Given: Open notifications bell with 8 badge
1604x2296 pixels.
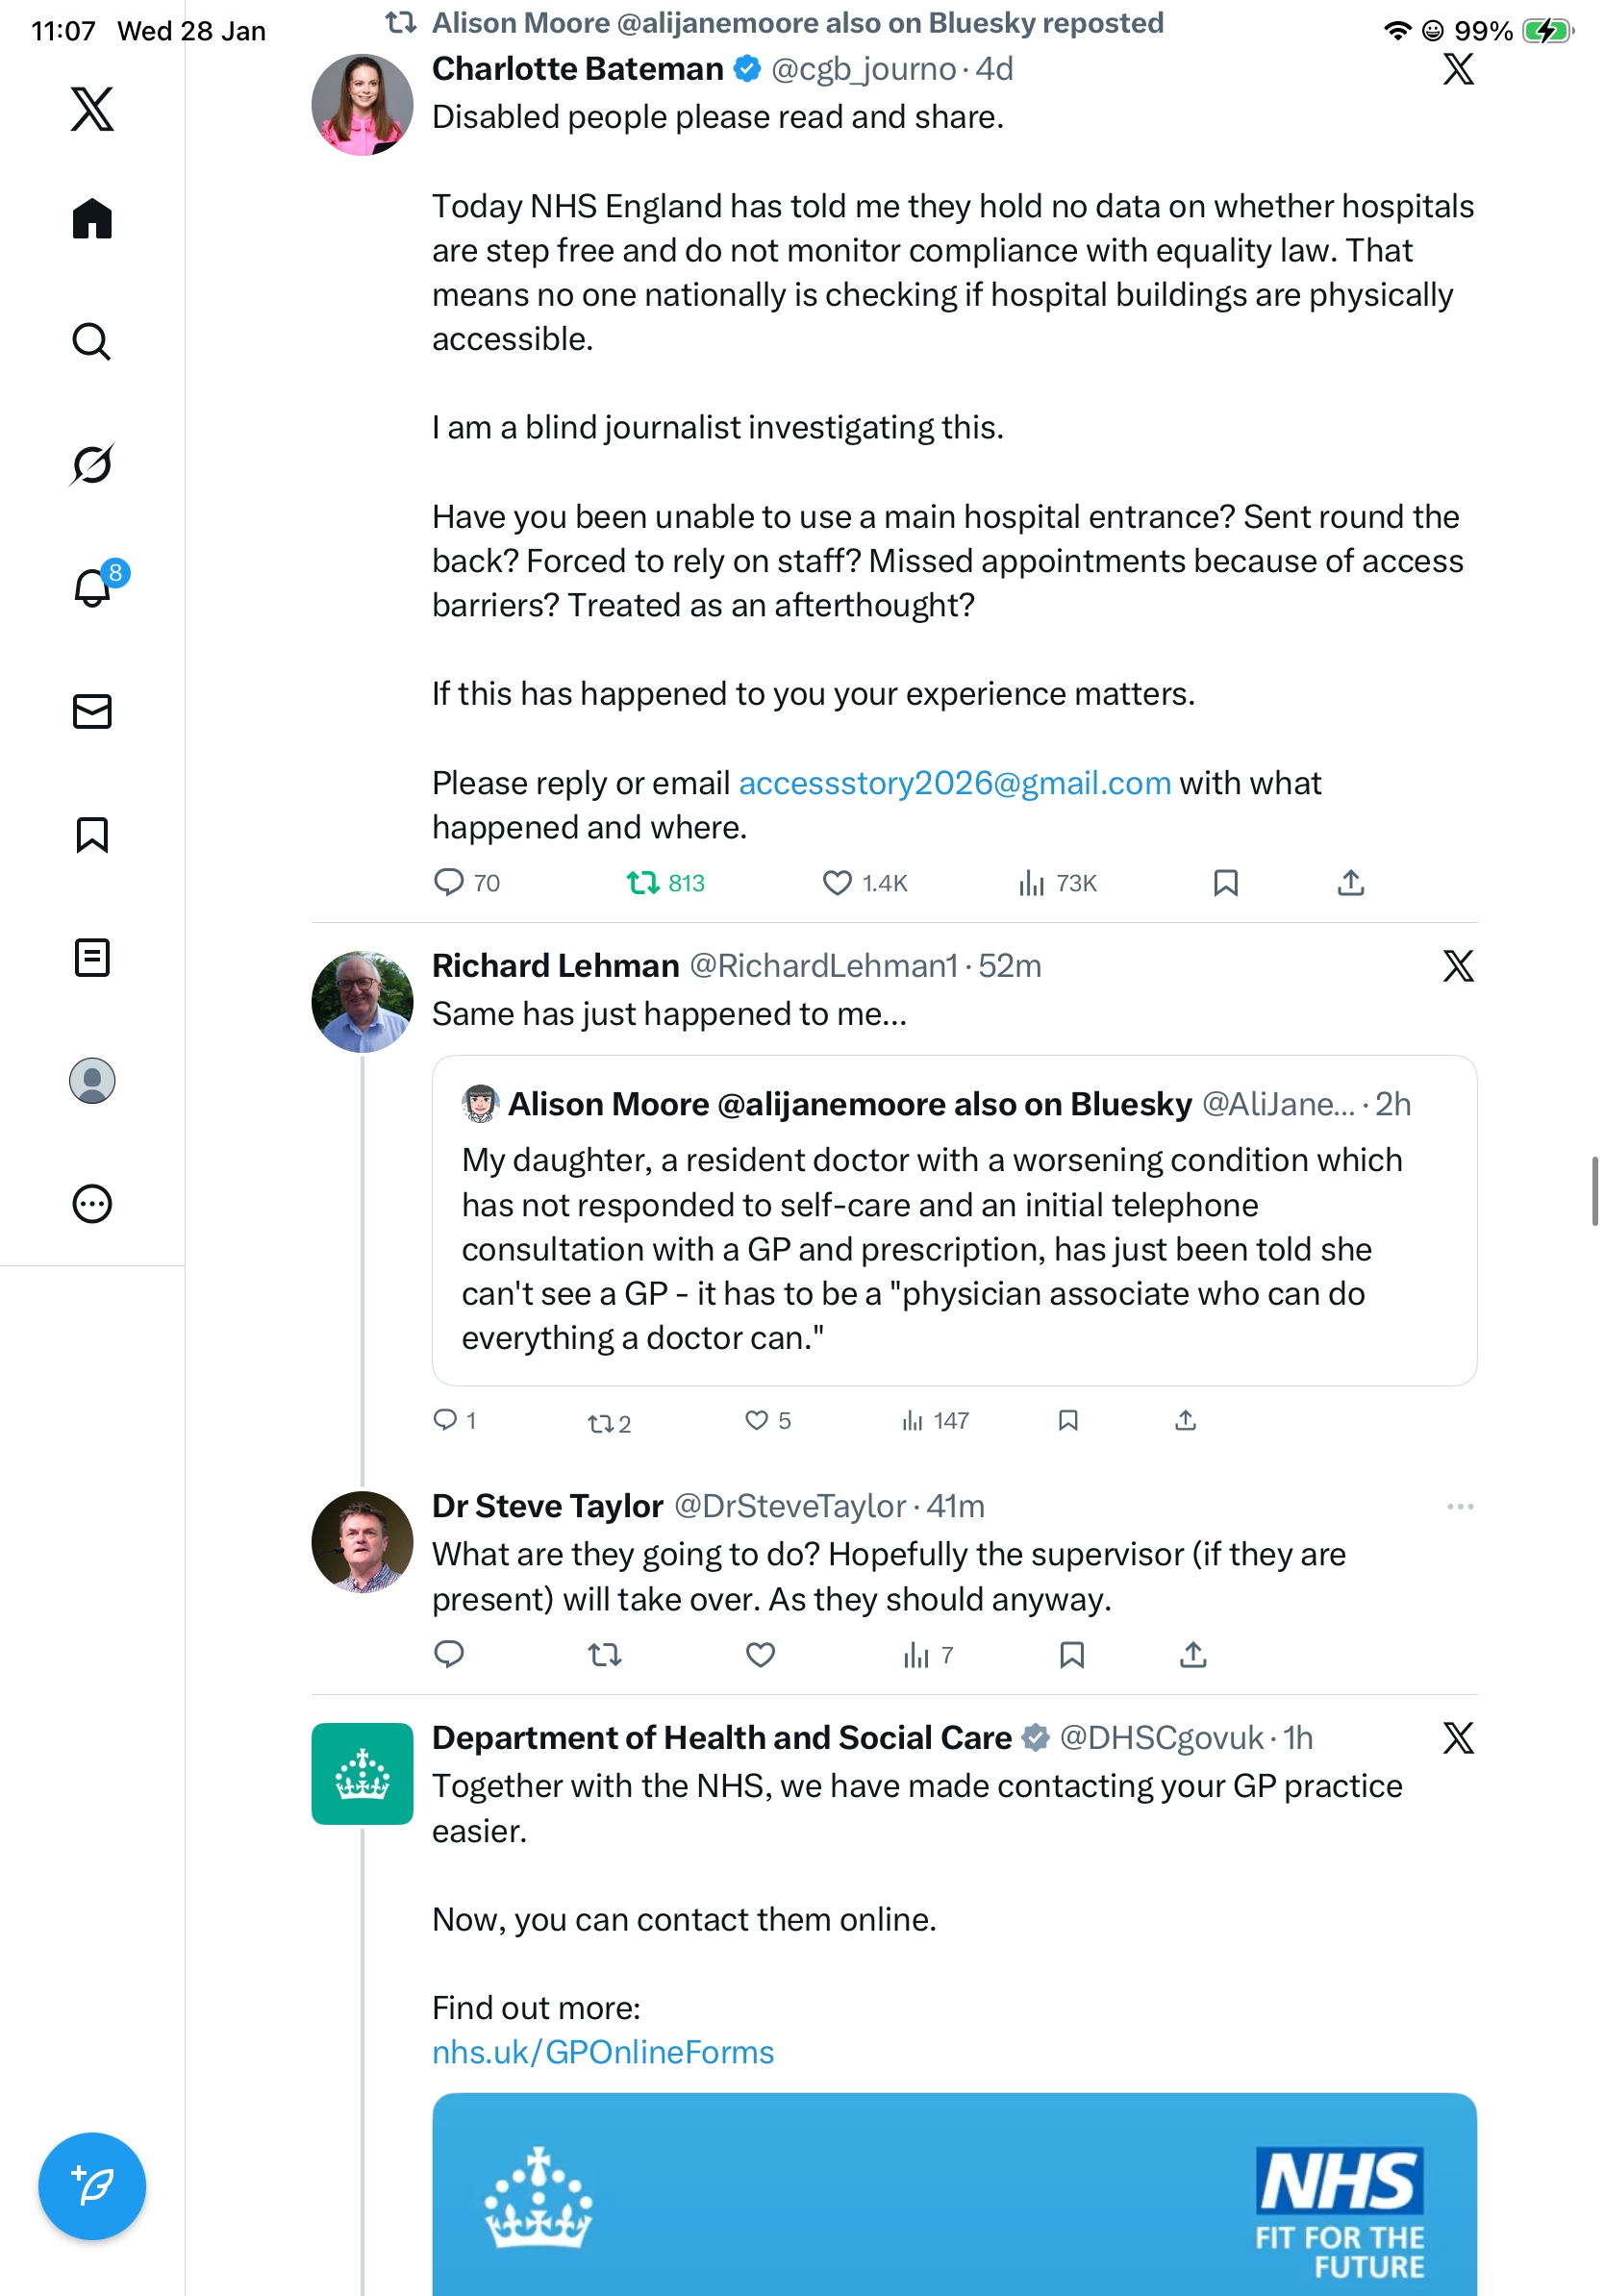Looking at the screenshot, I should coord(93,587).
